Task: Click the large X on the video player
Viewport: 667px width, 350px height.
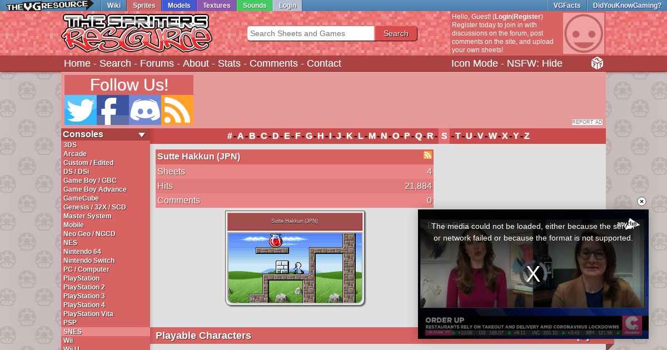Action: [533, 274]
